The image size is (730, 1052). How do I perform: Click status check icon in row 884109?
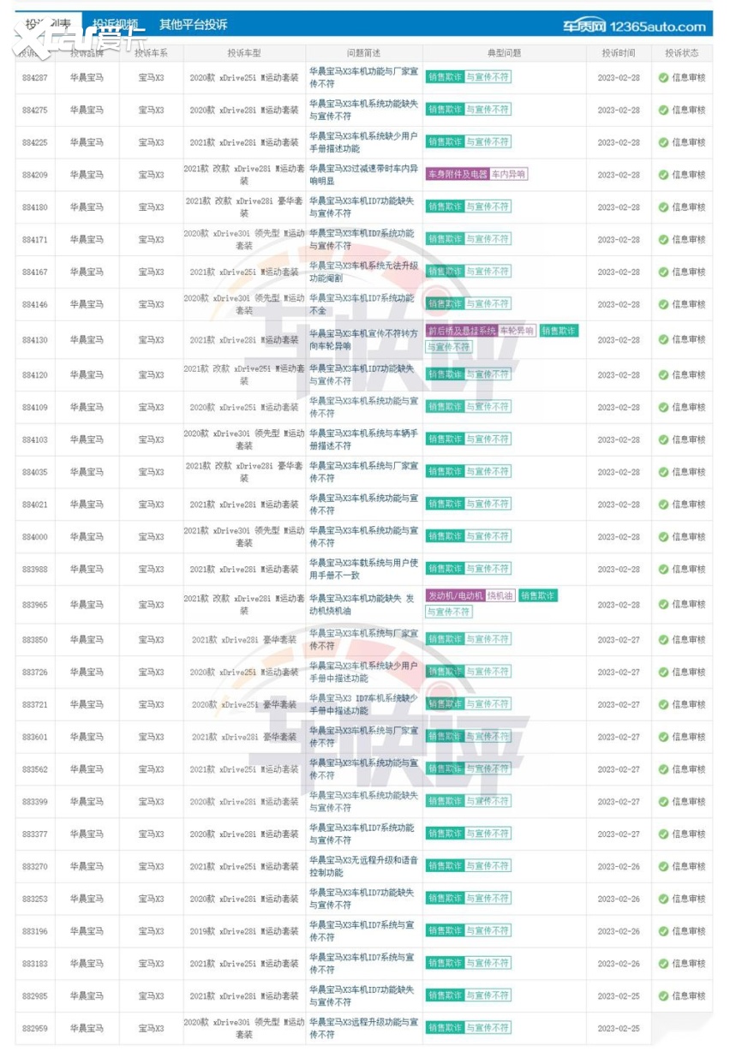[x=663, y=408]
